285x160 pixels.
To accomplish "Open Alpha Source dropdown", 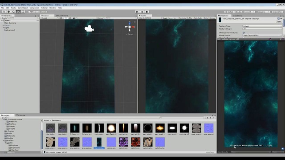I will [262, 36].
